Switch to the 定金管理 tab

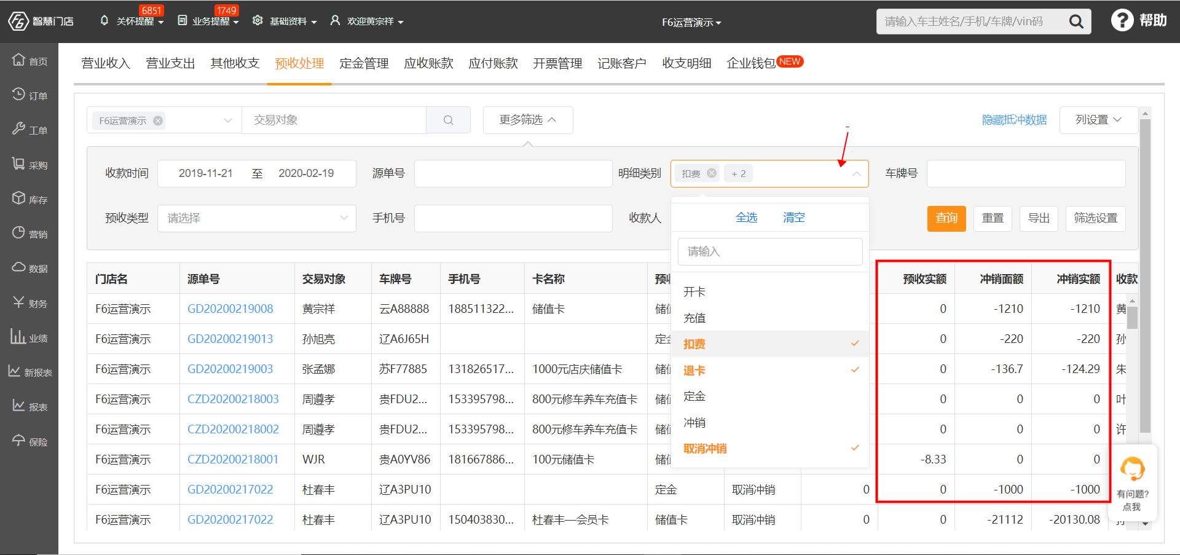pos(364,63)
